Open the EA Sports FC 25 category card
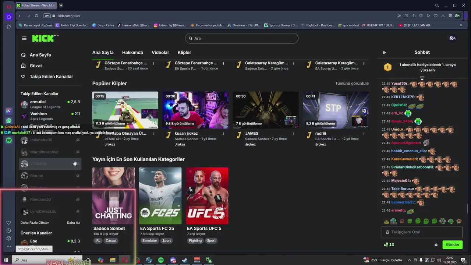The height and width of the screenshot is (265, 471). point(160,196)
